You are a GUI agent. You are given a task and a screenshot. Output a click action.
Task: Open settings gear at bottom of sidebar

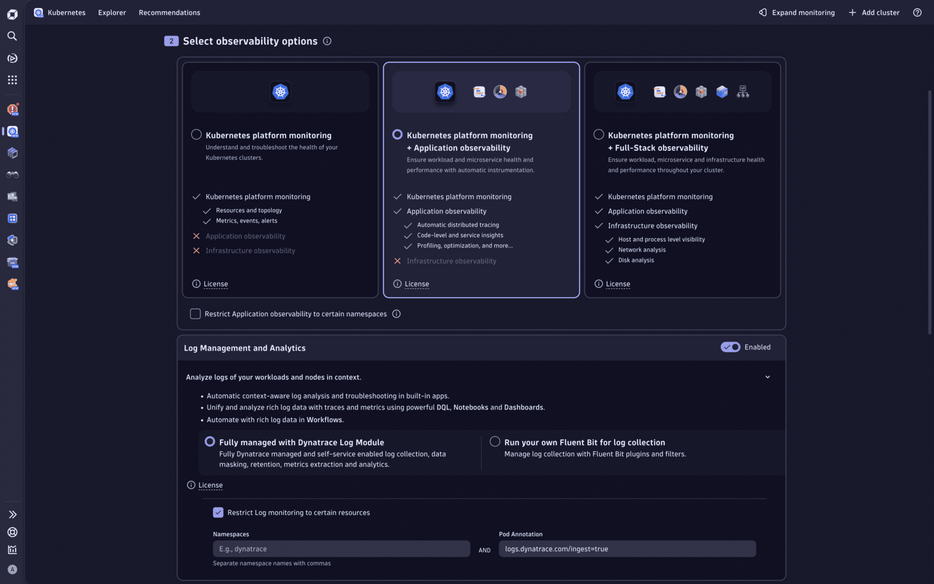(12, 532)
